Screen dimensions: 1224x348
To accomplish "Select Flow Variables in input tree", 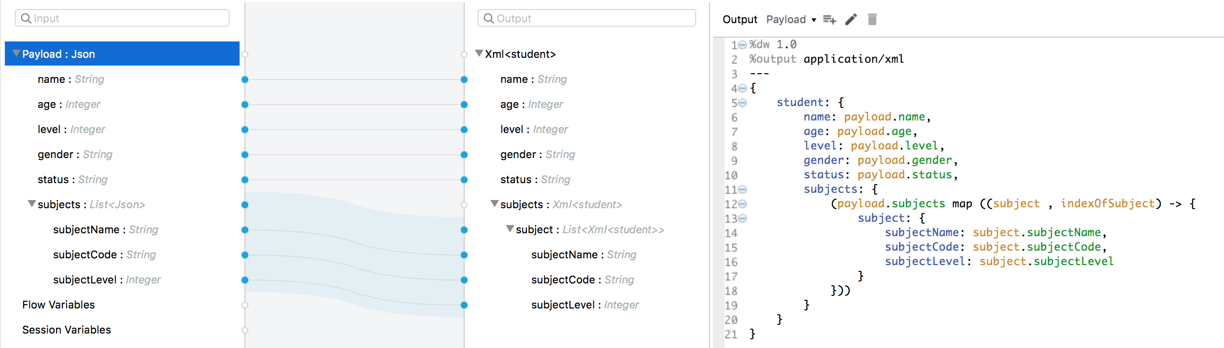I will pyautogui.click(x=58, y=305).
